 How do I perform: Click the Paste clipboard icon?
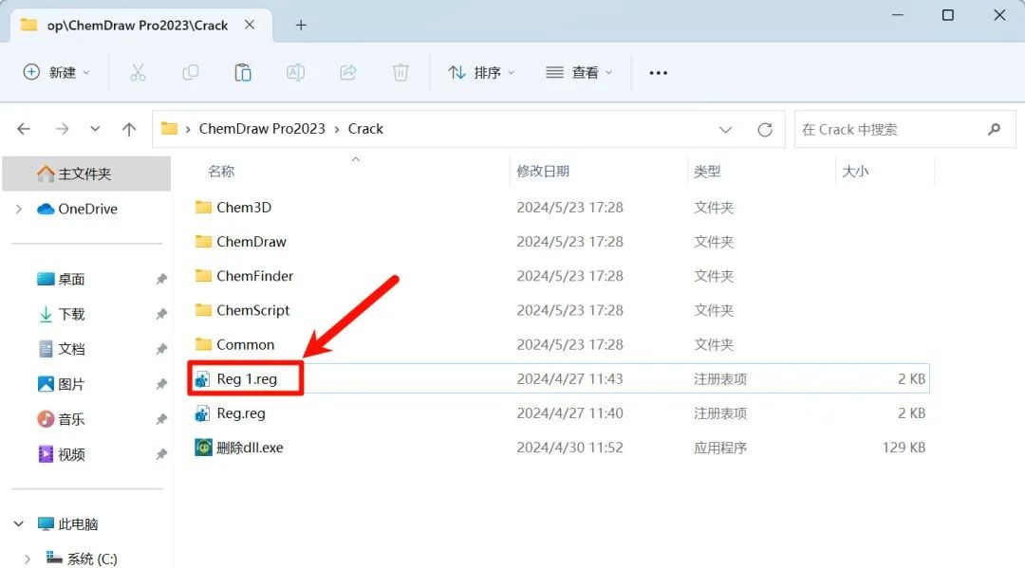pos(243,72)
